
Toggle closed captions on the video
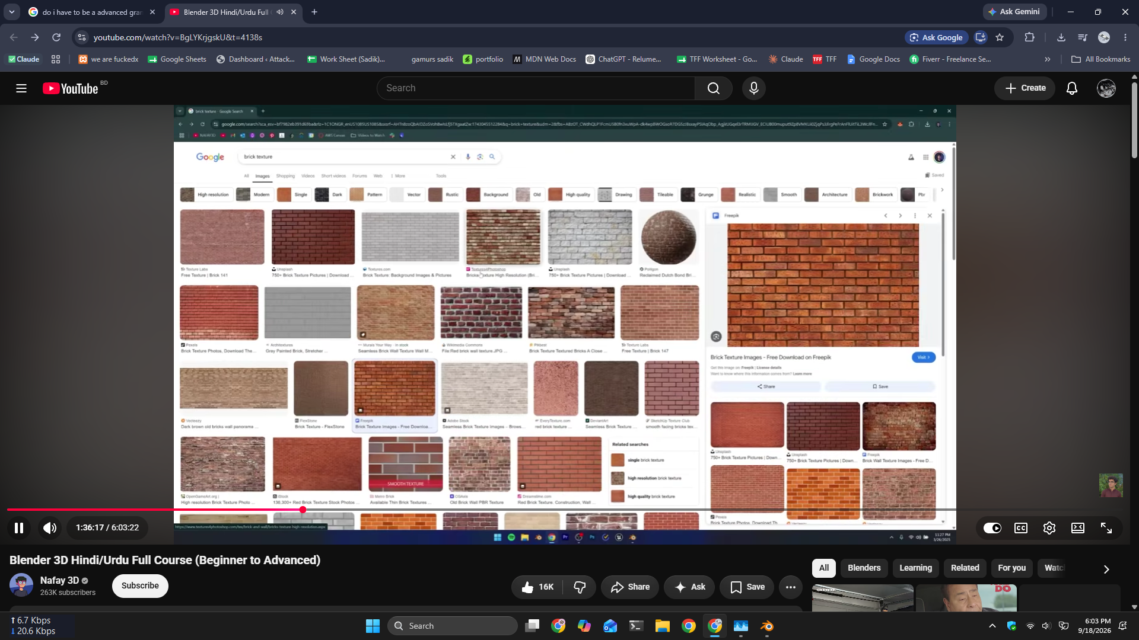point(1021,527)
